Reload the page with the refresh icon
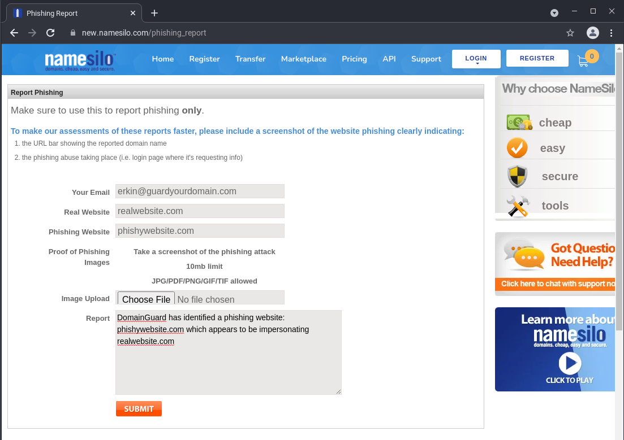The image size is (624, 440). pos(50,33)
